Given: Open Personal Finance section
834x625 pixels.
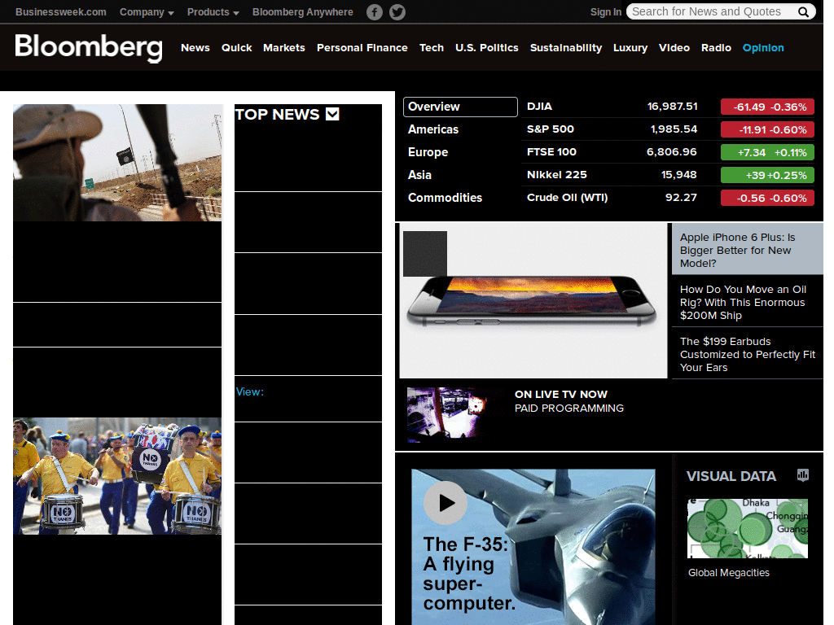Looking at the screenshot, I should click(362, 48).
